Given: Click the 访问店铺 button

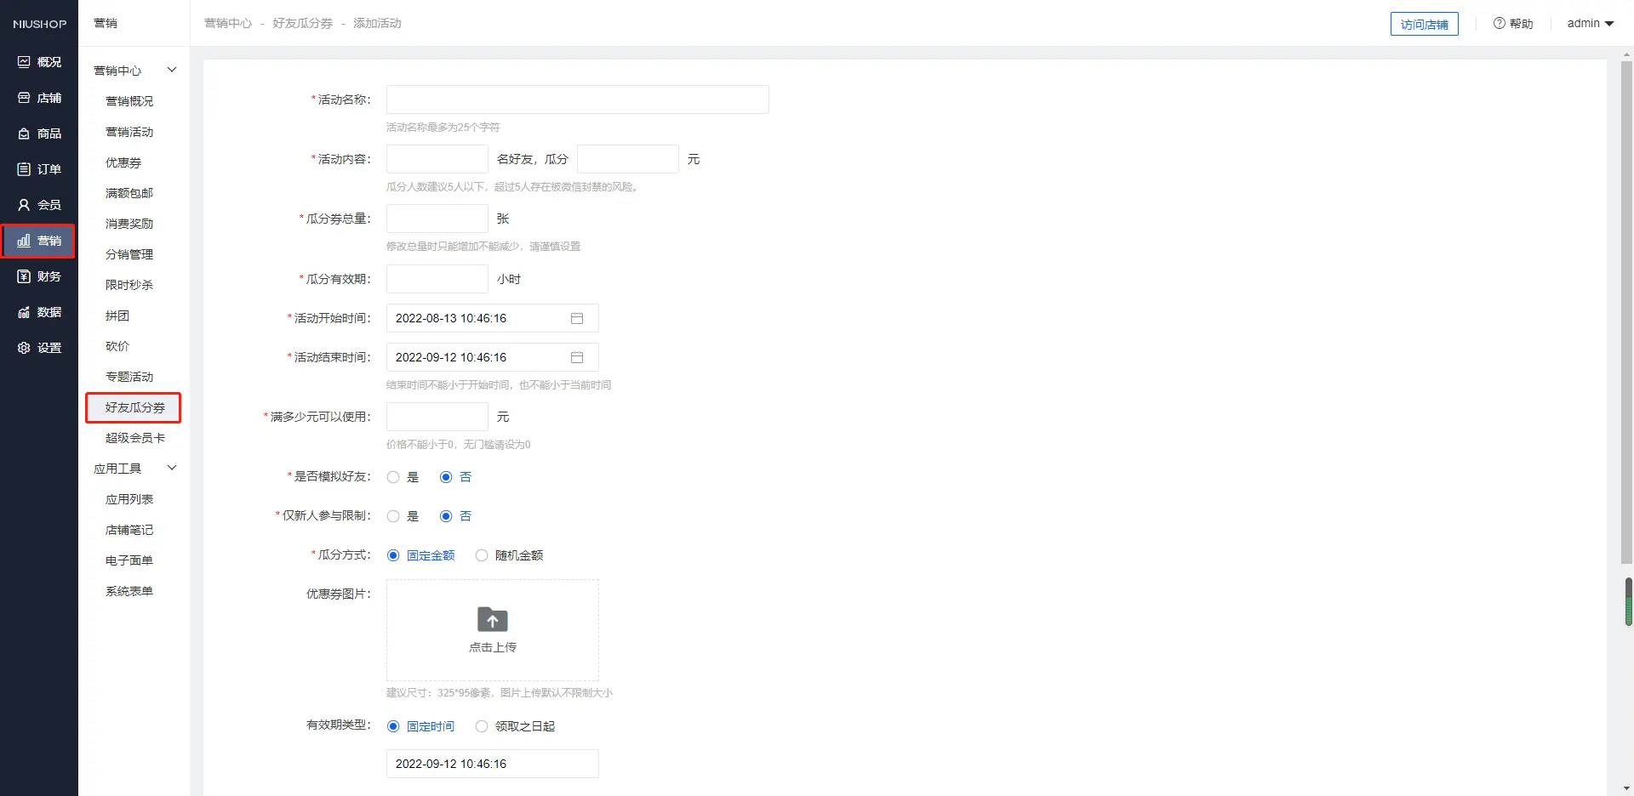Looking at the screenshot, I should pyautogui.click(x=1424, y=24).
